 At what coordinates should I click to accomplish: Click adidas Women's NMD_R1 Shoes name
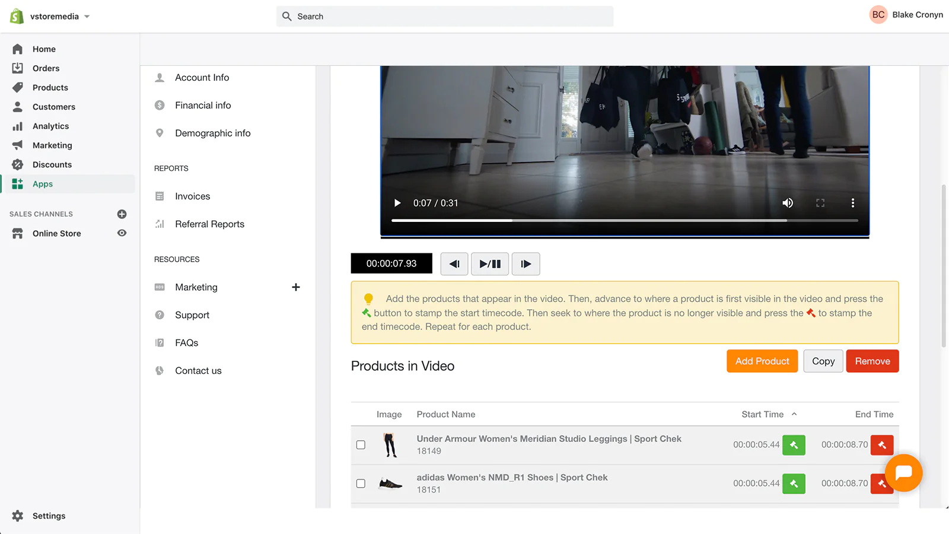[512, 478]
